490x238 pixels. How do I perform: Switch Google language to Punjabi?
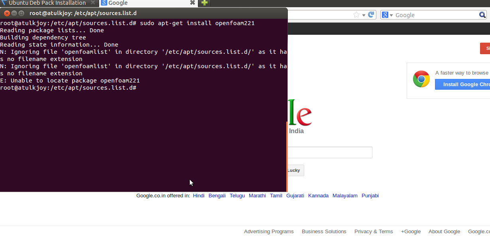370,196
